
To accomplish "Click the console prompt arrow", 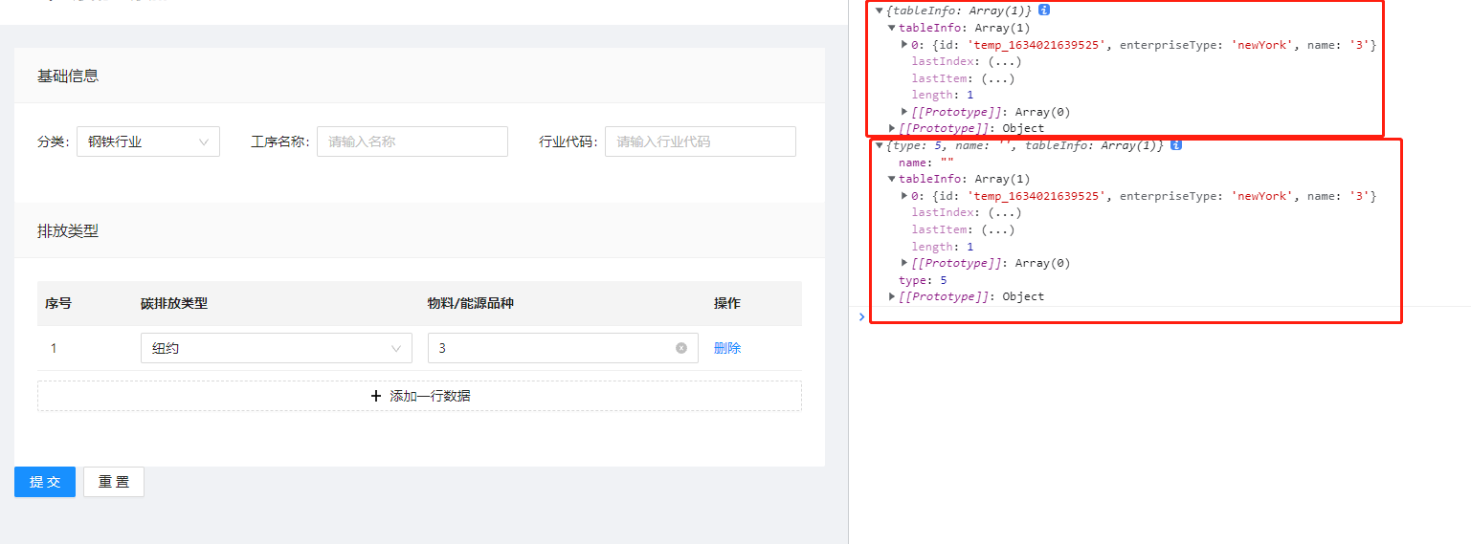I will point(861,316).
